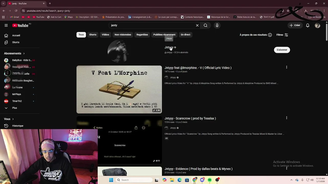Open video title Jntyyy feat @lmorphine V
The width and height of the screenshot is (328, 184).
coord(198,68)
